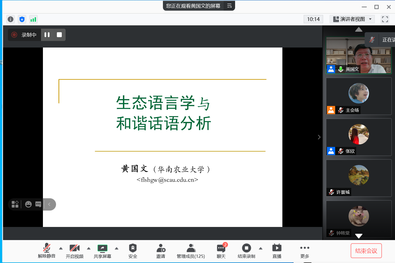The image size is (395, 263).
Task: Start live streaming with 直播 icon
Action: pos(277,251)
